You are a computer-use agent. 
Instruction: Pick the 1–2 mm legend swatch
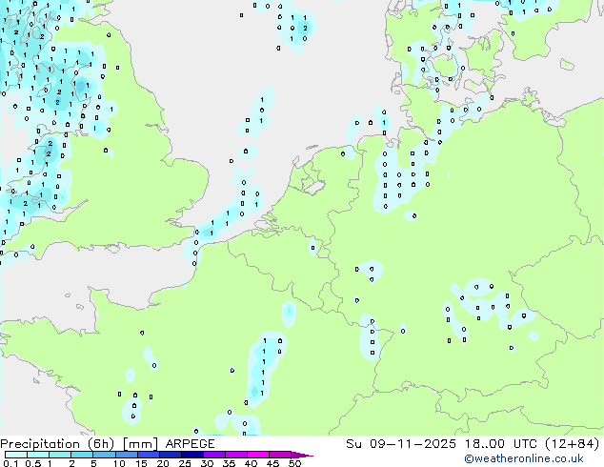pos(60,455)
